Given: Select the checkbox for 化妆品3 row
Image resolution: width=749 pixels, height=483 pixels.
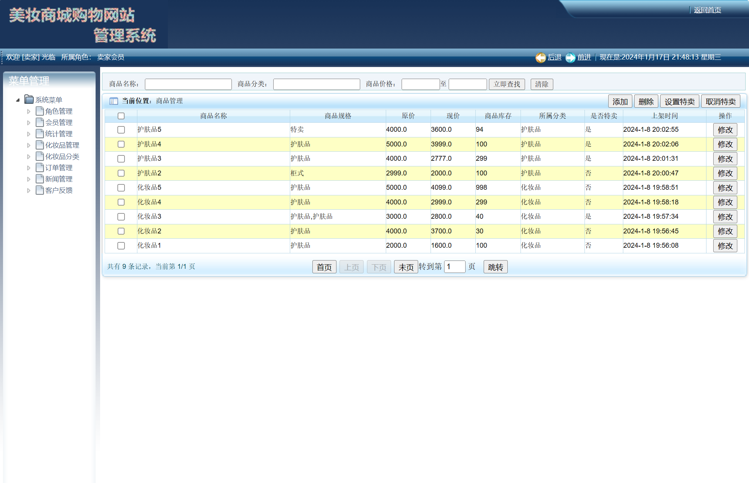Looking at the screenshot, I should click(x=121, y=217).
